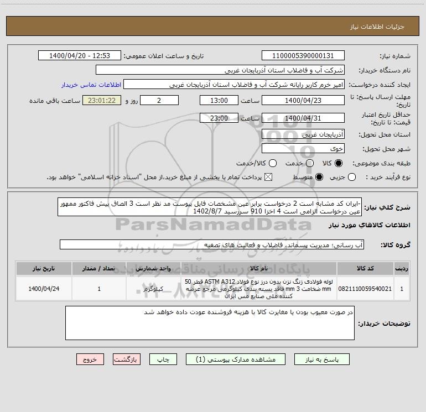Click the ایجاد کننده درخواست field
Screen dimensions: 426x412
click(234, 85)
